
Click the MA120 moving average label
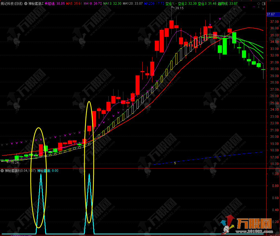pyautogui.click(x=133, y=4)
